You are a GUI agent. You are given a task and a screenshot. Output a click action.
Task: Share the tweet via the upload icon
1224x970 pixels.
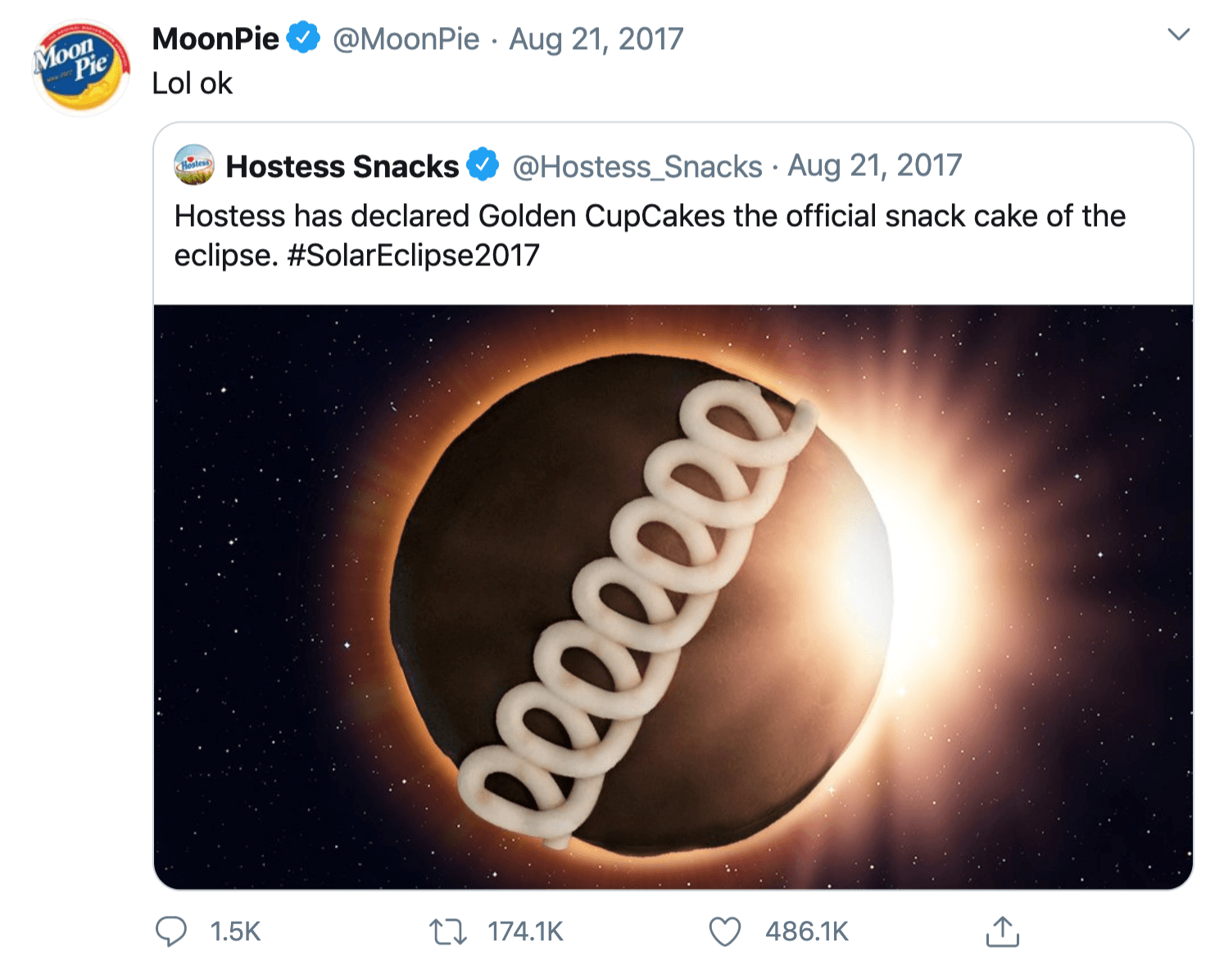pos(1004,931)
